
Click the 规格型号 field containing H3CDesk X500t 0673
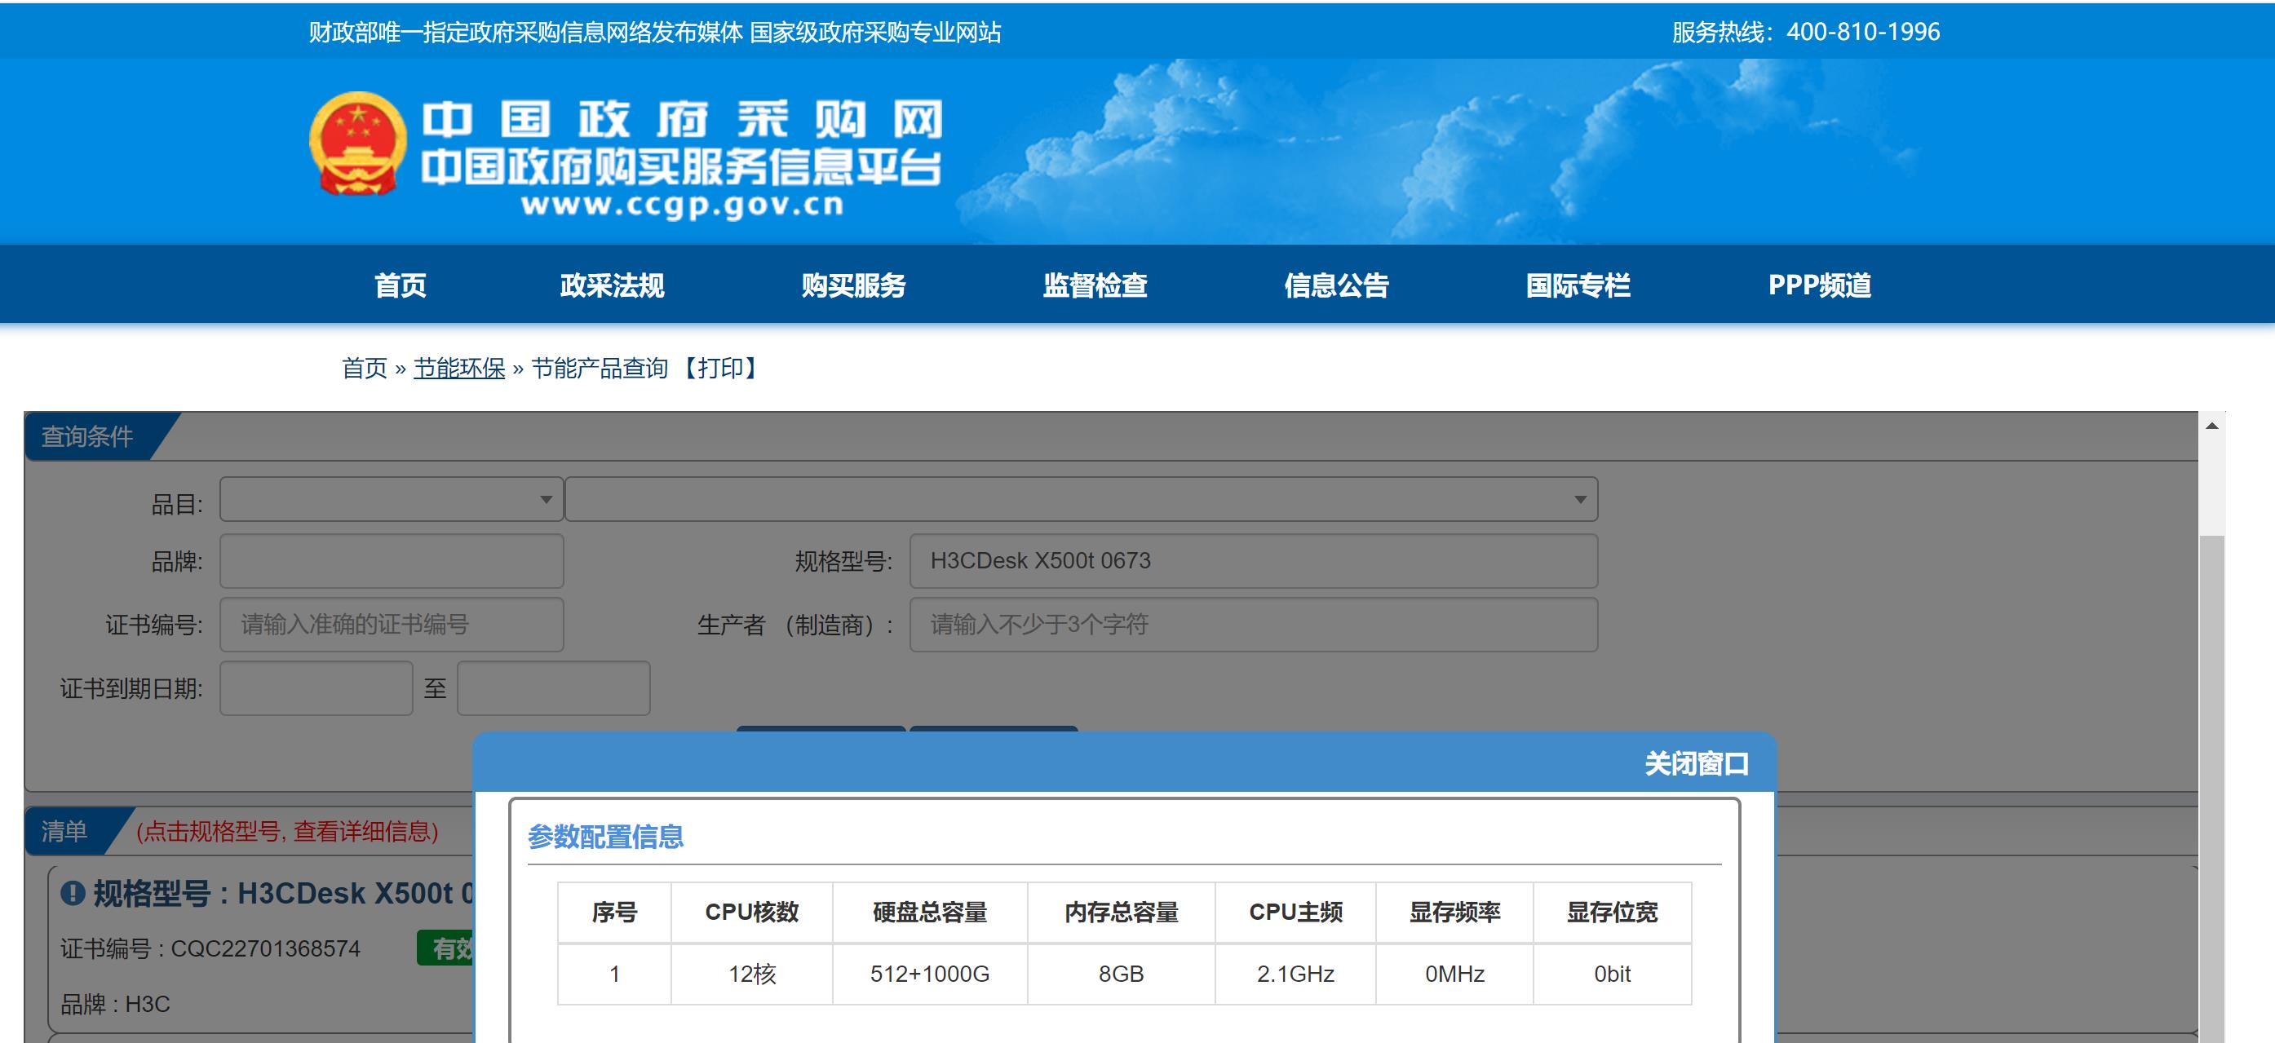tap(1253, 561)
